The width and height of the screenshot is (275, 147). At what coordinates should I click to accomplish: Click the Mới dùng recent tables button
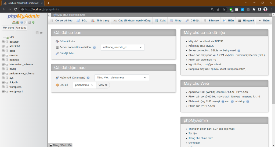tap(8, 28)
